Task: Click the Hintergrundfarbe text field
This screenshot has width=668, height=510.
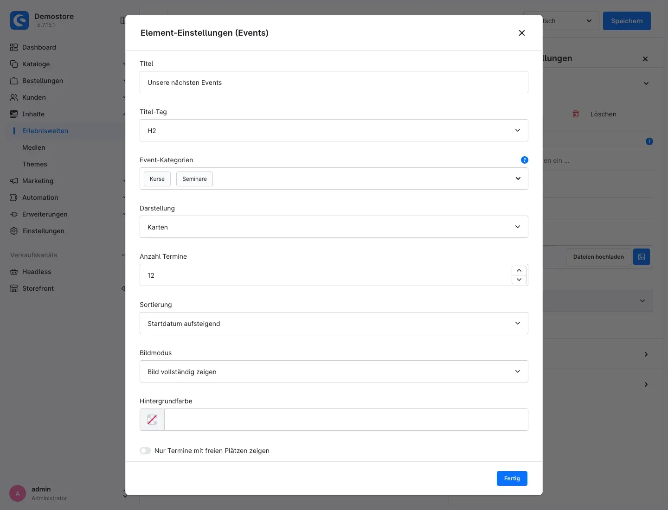Action: [346, 420]
